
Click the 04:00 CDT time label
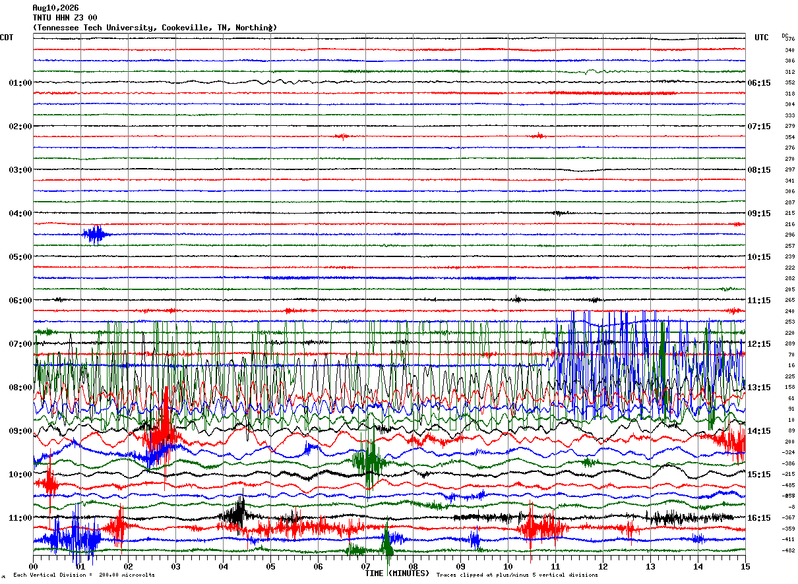pyautogui.click(x=20, y=214)
